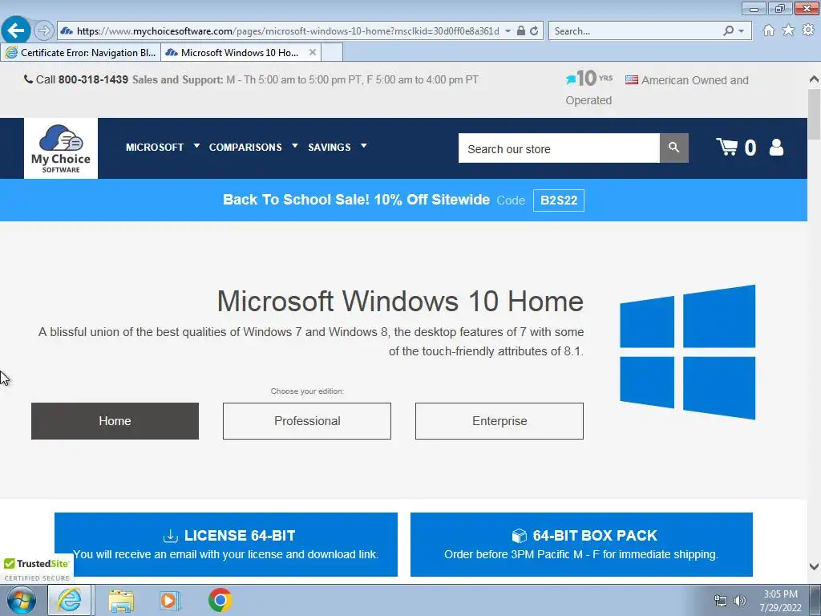The width and height of the screenshot is (821, 616).
Task: Choose the Enterprise edition button
Action: coord(499,421)
